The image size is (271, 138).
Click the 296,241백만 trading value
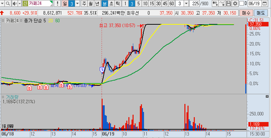tap(113, 13)
